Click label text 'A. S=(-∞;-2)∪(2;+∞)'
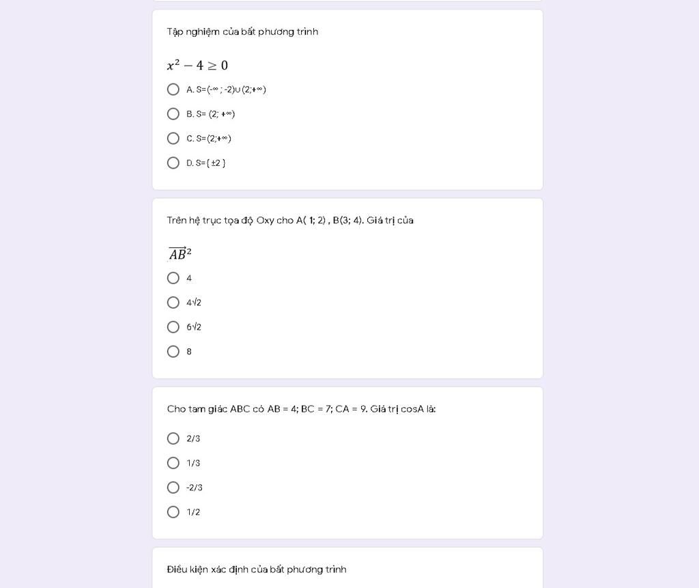 click(x=226, y=89)
